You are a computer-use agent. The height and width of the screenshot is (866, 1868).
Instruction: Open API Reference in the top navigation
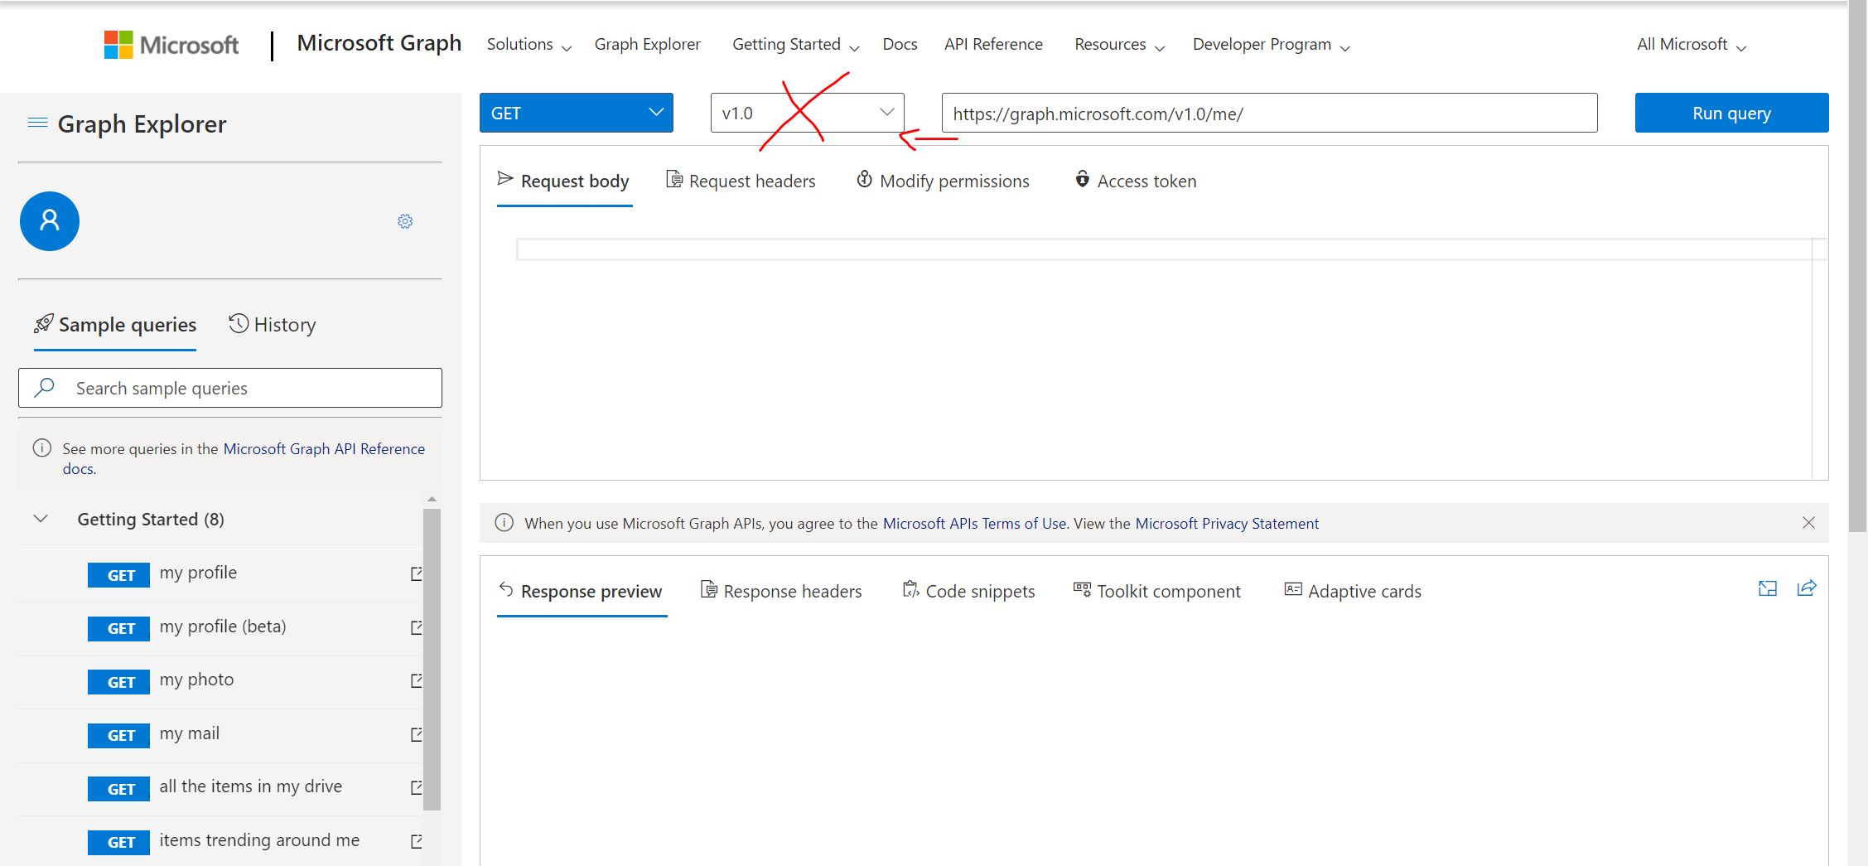pos(993,44)
